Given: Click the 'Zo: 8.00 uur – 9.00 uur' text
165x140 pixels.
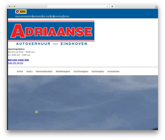Looking at the screenshot, I should point(19,55).
